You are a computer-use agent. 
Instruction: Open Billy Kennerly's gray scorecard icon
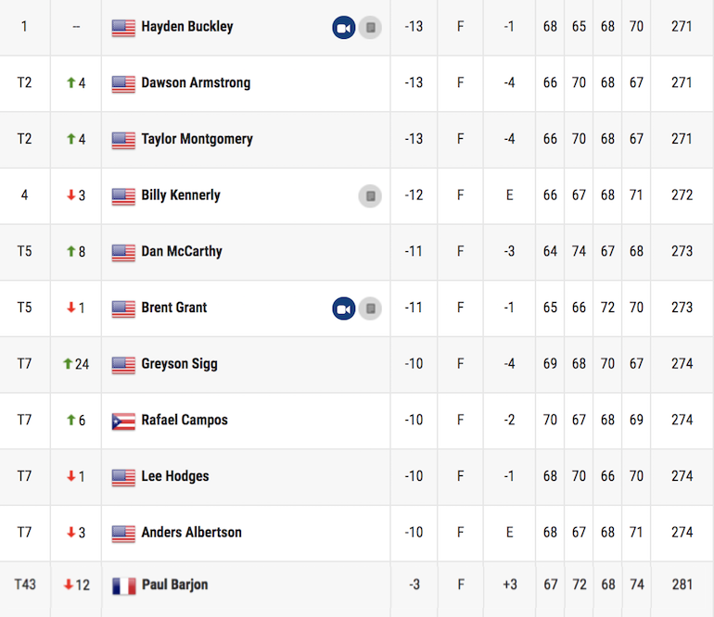point(370,195)
